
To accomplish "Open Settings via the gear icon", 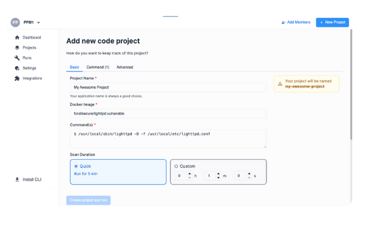I will click(17, 68).
